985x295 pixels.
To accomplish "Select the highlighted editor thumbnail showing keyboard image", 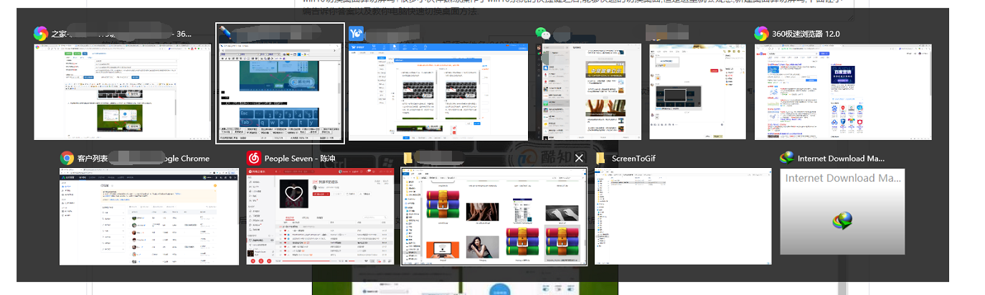I will coord(281,90).
